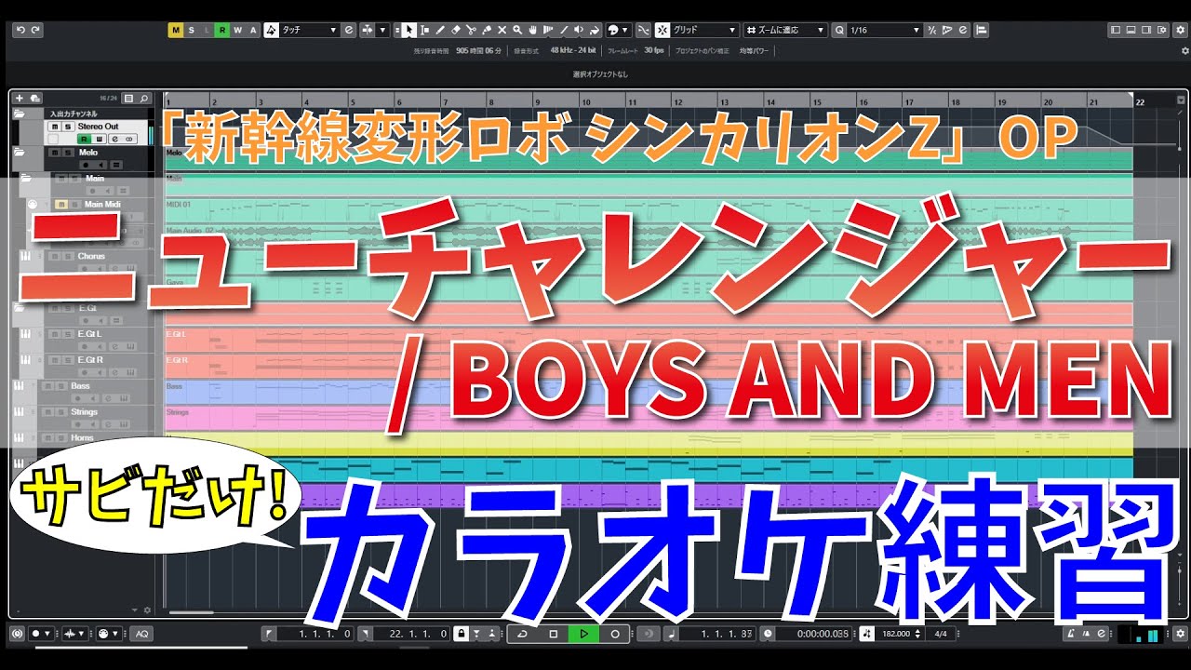The height and width of the screenshot is (670, 1191).
Task: Click the Record transport button
Action: 614,634
